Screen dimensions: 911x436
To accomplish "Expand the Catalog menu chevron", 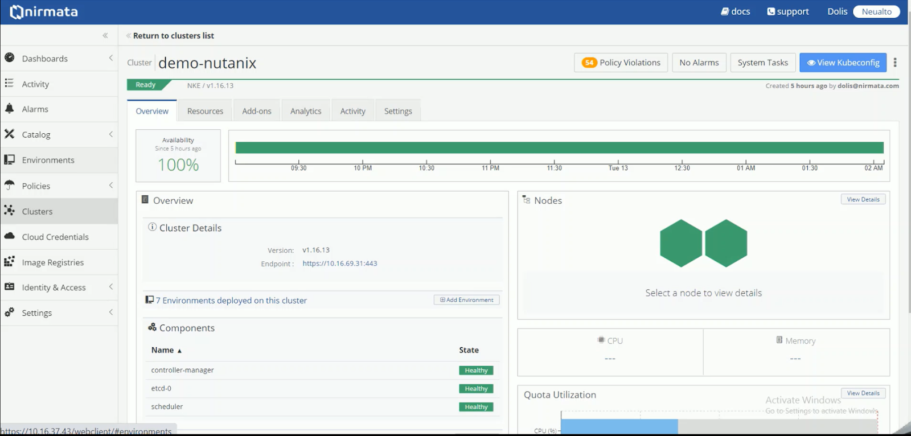I will point(111,134).
